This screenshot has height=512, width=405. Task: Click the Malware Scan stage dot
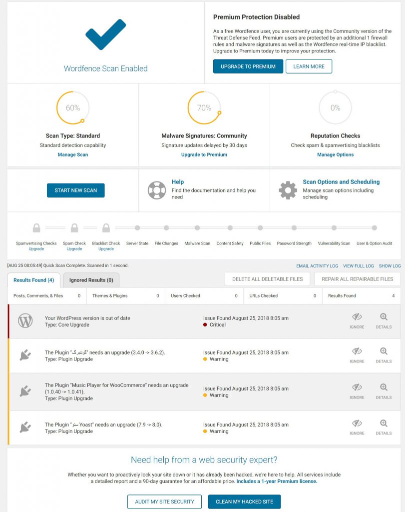tap(197, 228)
